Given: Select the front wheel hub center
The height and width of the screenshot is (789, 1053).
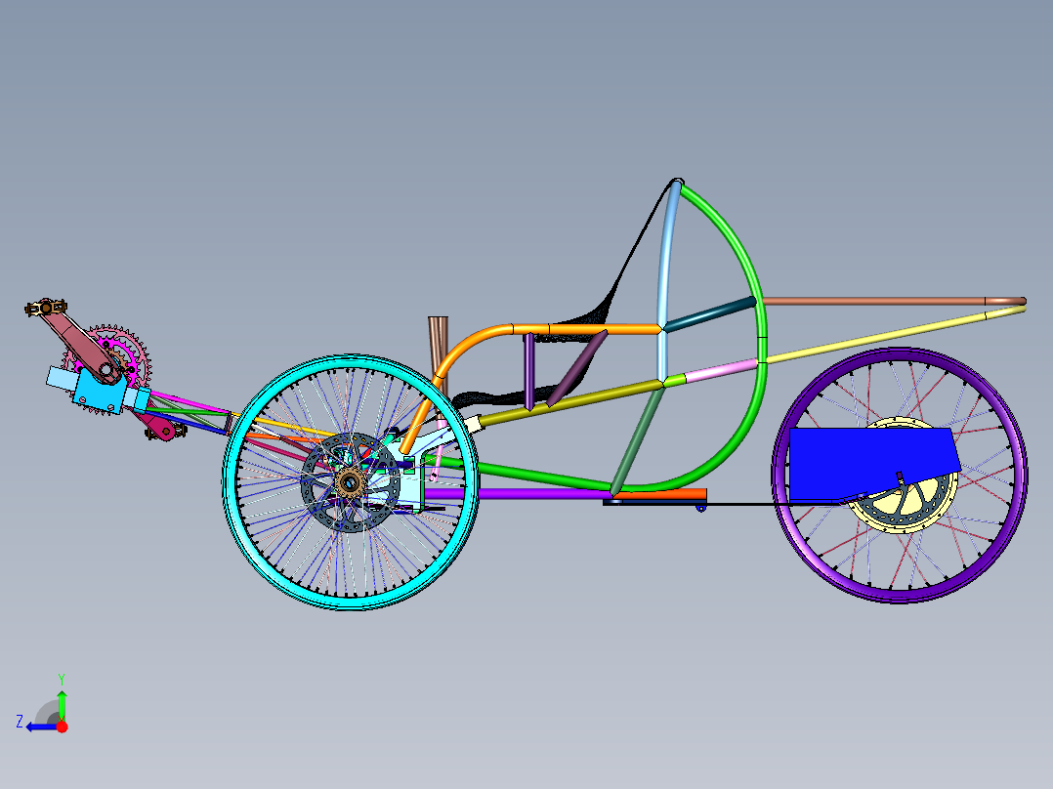Looking at the screenshot, I should tap(350, 482).
